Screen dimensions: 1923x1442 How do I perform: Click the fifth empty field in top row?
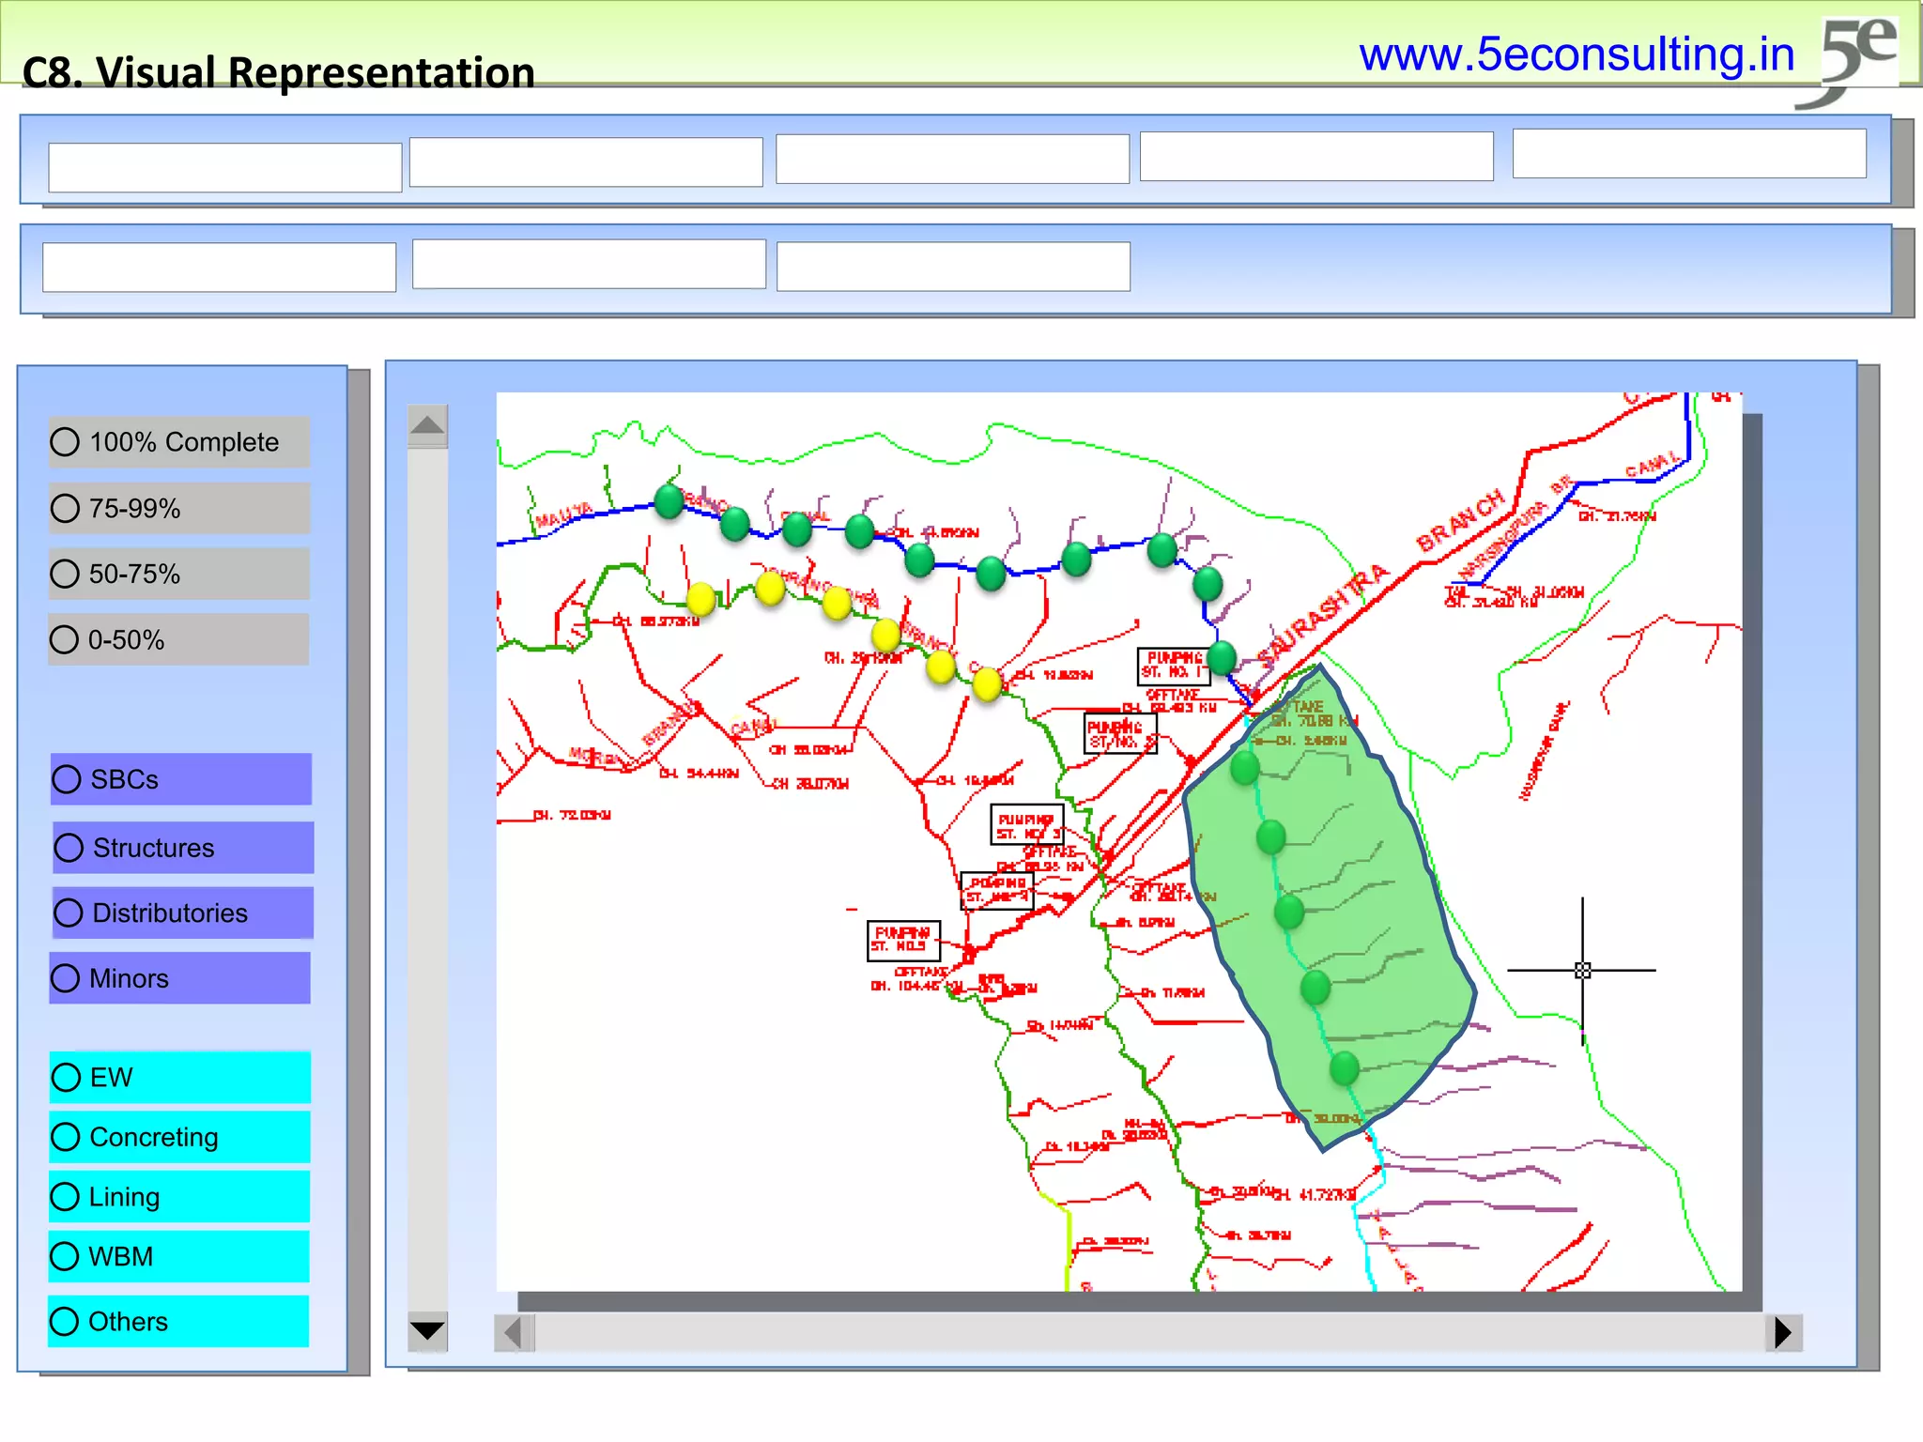(x=1689, y=153)
